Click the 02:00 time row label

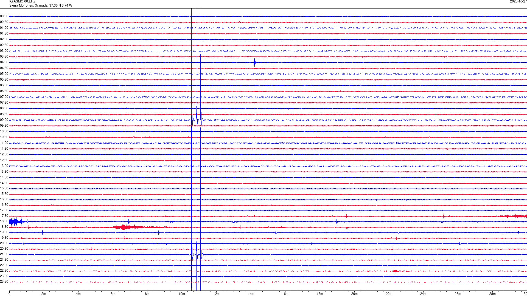(x=4, y=39)
